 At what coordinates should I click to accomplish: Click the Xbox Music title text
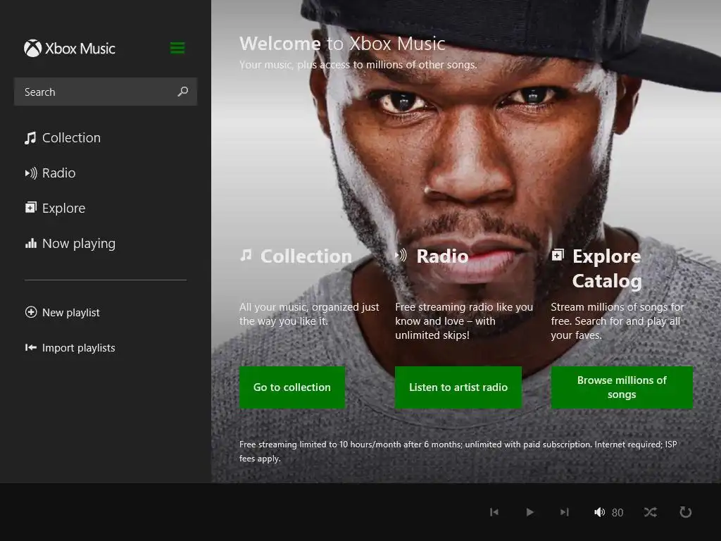pyautogui.click(x=80, y=49)
